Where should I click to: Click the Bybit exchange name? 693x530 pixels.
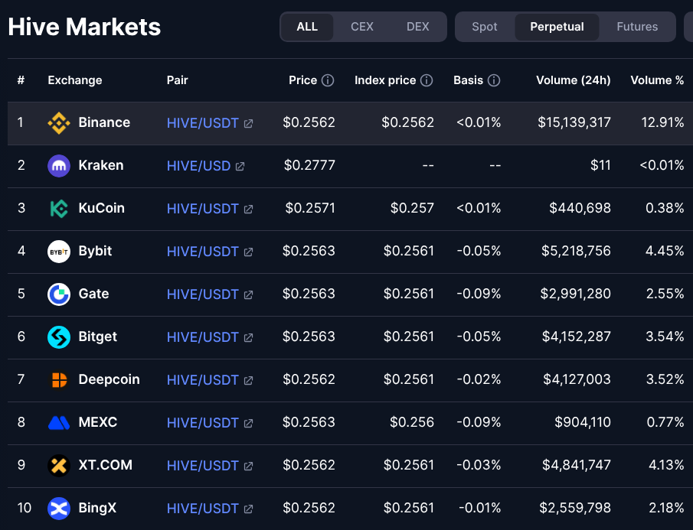tap(95, 251)
